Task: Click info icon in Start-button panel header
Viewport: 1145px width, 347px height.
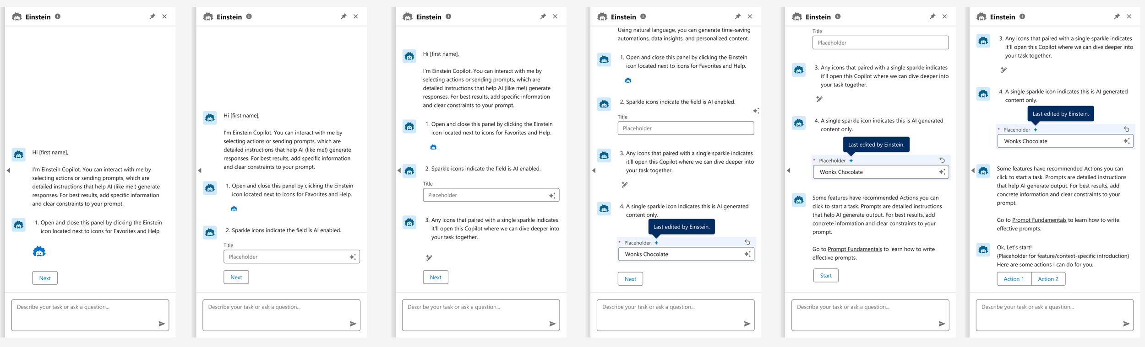Action: coord(838,16)
